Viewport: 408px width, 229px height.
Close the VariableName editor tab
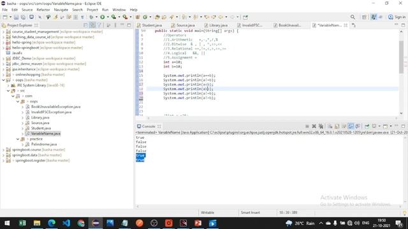[x=346, y=25]
